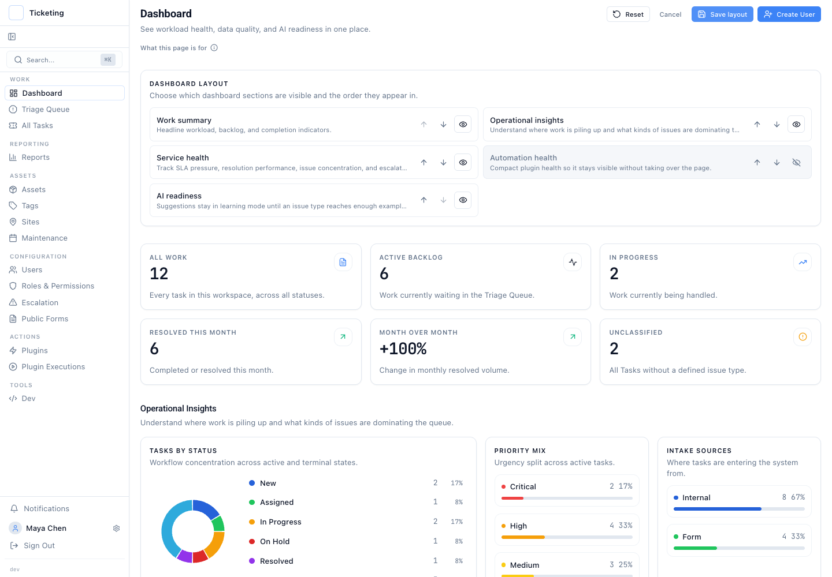Open the Tags page

(65, 205)
